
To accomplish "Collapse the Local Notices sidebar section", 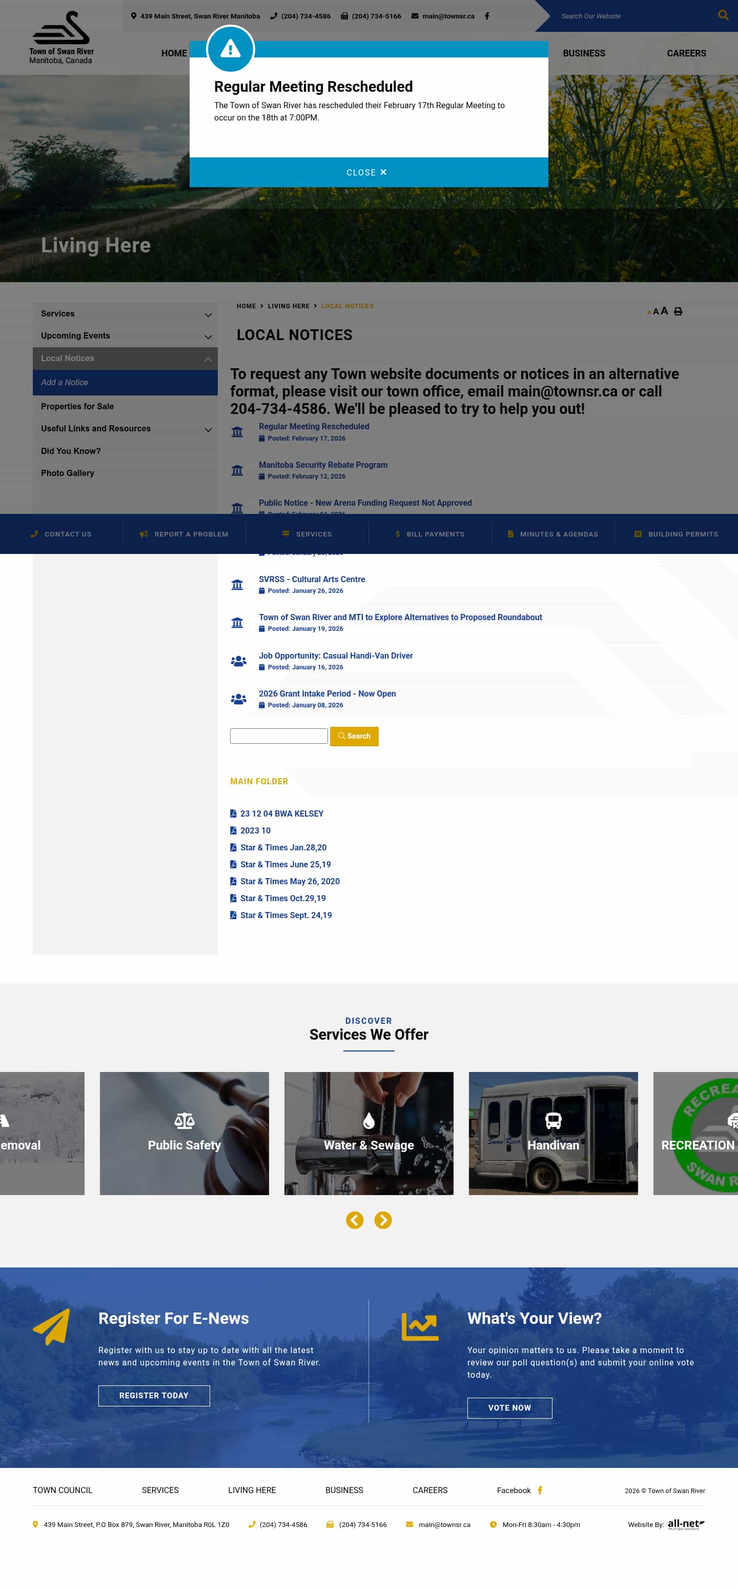I will pos(208,359).
